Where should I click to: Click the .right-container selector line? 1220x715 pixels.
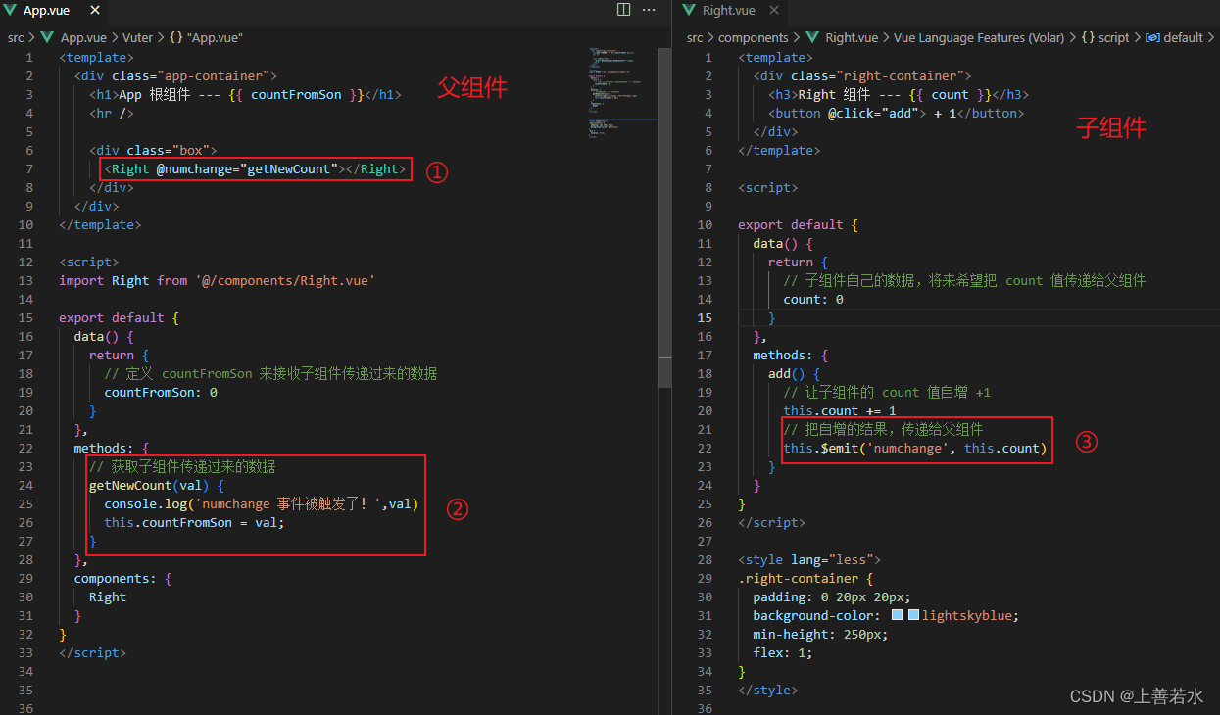coord(805,579)
